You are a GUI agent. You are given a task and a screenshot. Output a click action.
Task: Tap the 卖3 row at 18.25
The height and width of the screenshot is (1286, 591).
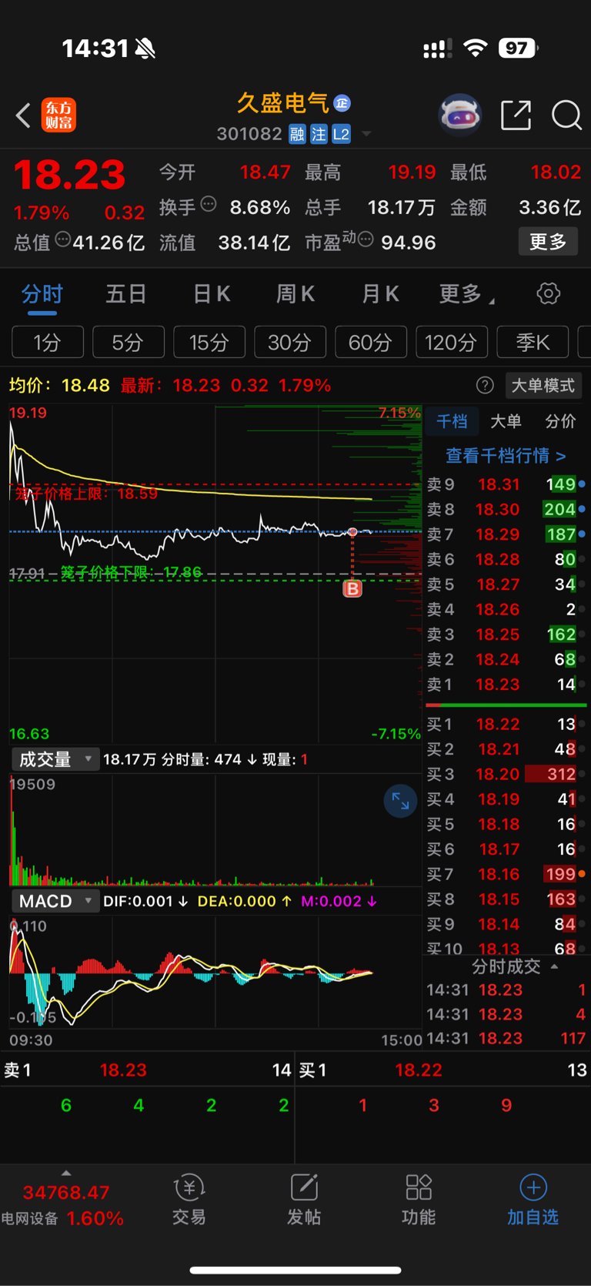pos(506,635)
